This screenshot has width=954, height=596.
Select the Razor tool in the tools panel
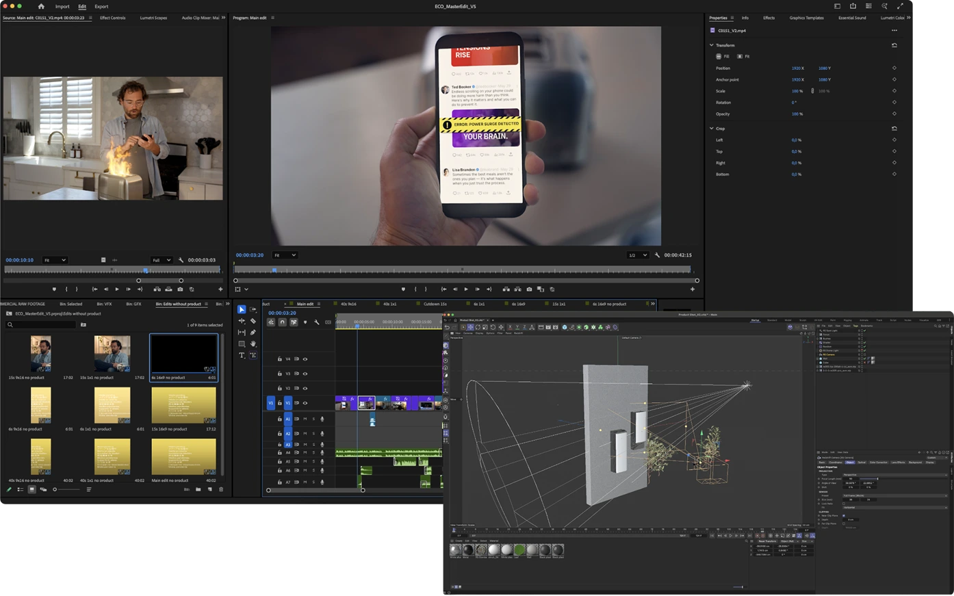click(253, 321)
